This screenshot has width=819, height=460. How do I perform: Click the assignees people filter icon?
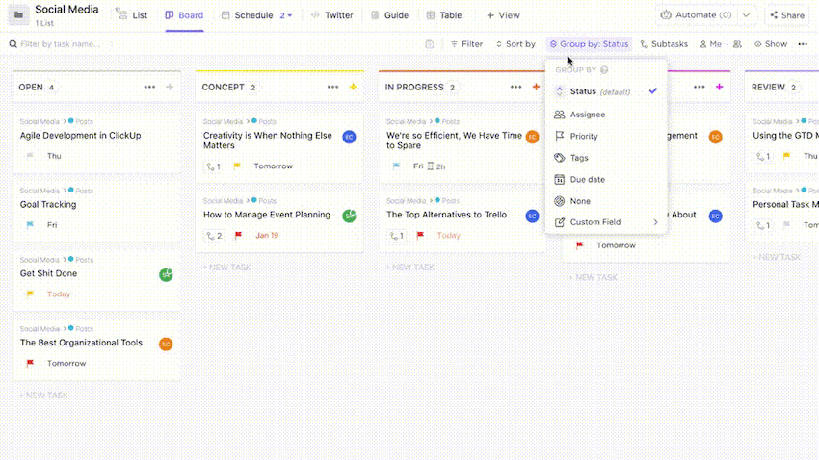(x=737, y=44)
